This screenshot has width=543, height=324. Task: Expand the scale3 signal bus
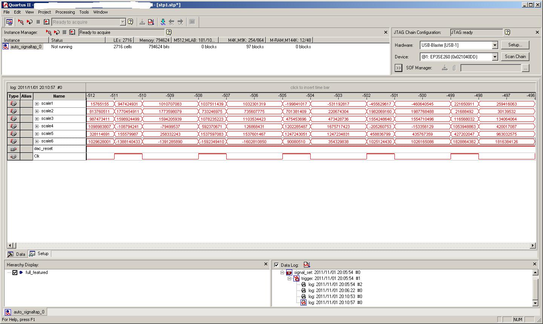pos(37,119)
